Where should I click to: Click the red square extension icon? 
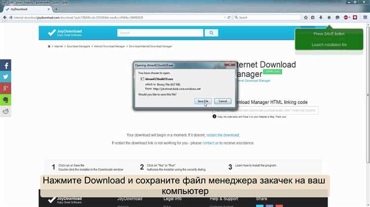tap(355, 18)
